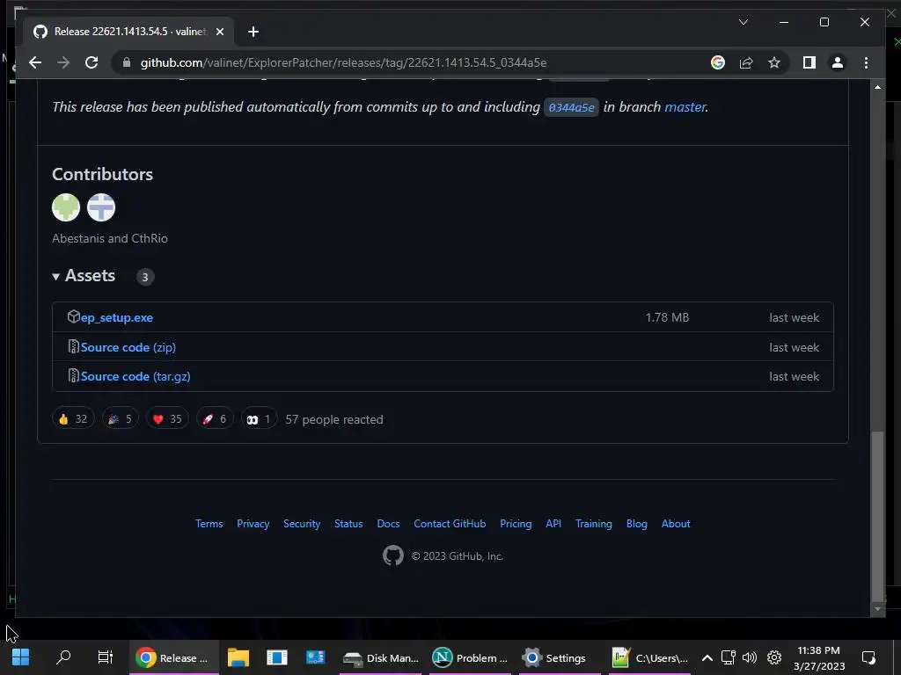This screenshot has height=675, width=901.
Task: Click the ep_setup.exe size 1.78 MB
Action: click(667, 317)
